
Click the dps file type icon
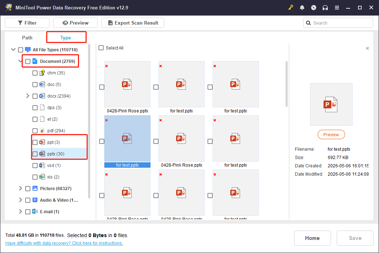42,107
